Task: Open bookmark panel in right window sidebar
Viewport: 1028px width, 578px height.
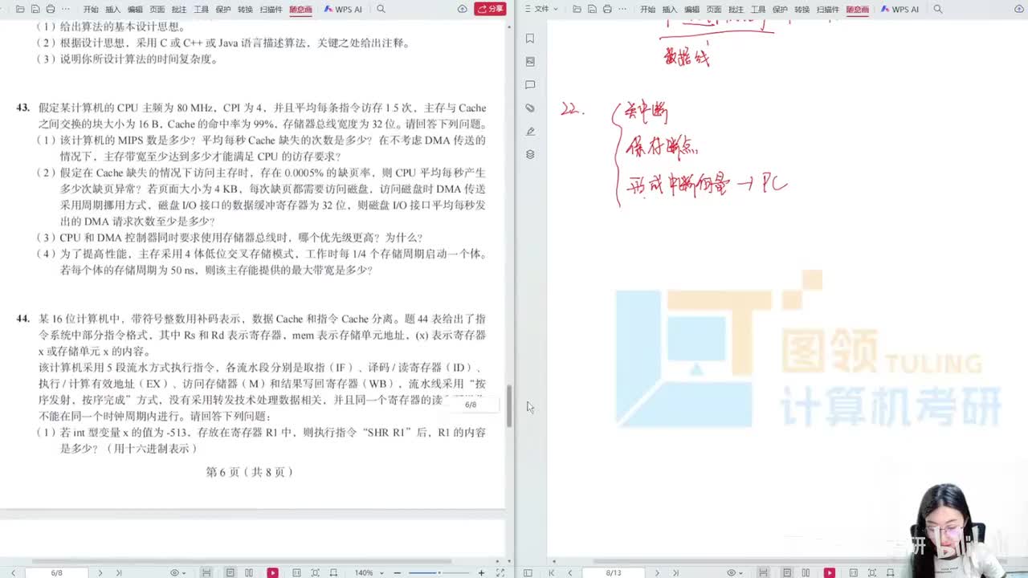Action: point(530,39)
